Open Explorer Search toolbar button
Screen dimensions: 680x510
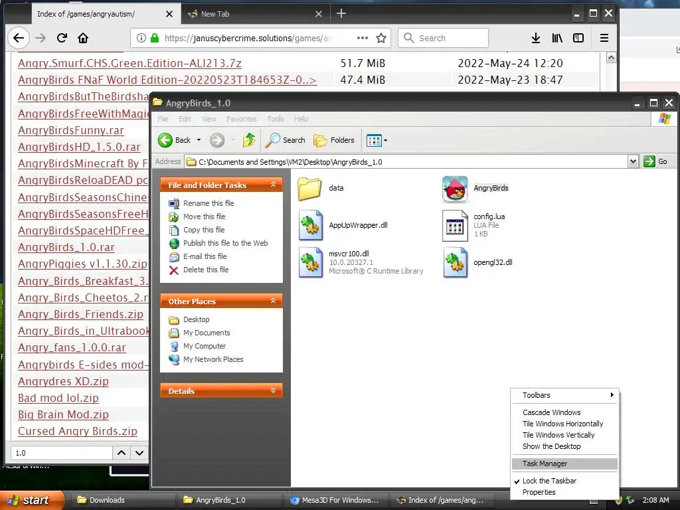click(286, 140)
